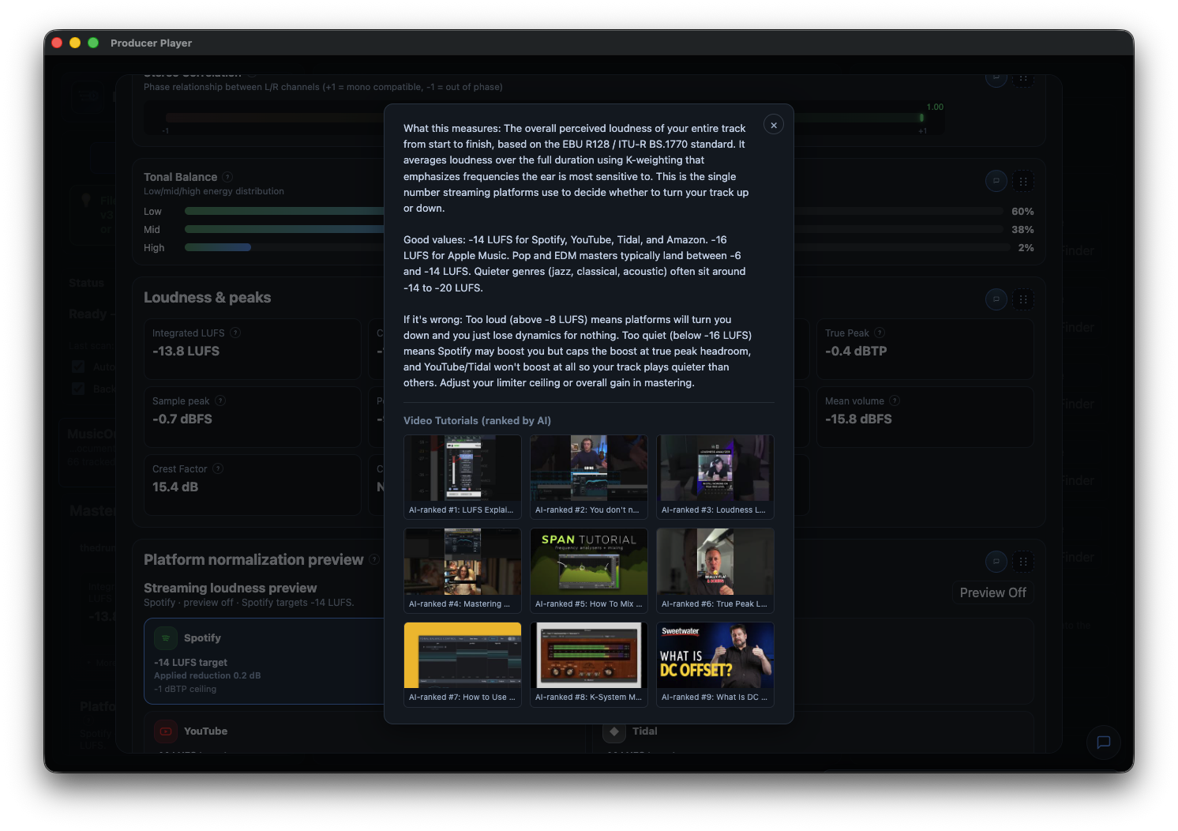Click the Tonal Balance section title
Viewport: 1178px width, 831px height.
180,177
